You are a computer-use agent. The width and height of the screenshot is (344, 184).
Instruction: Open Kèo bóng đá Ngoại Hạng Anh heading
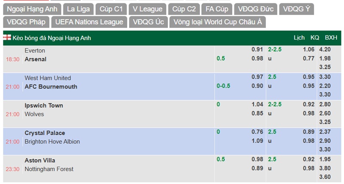[52, 38]
